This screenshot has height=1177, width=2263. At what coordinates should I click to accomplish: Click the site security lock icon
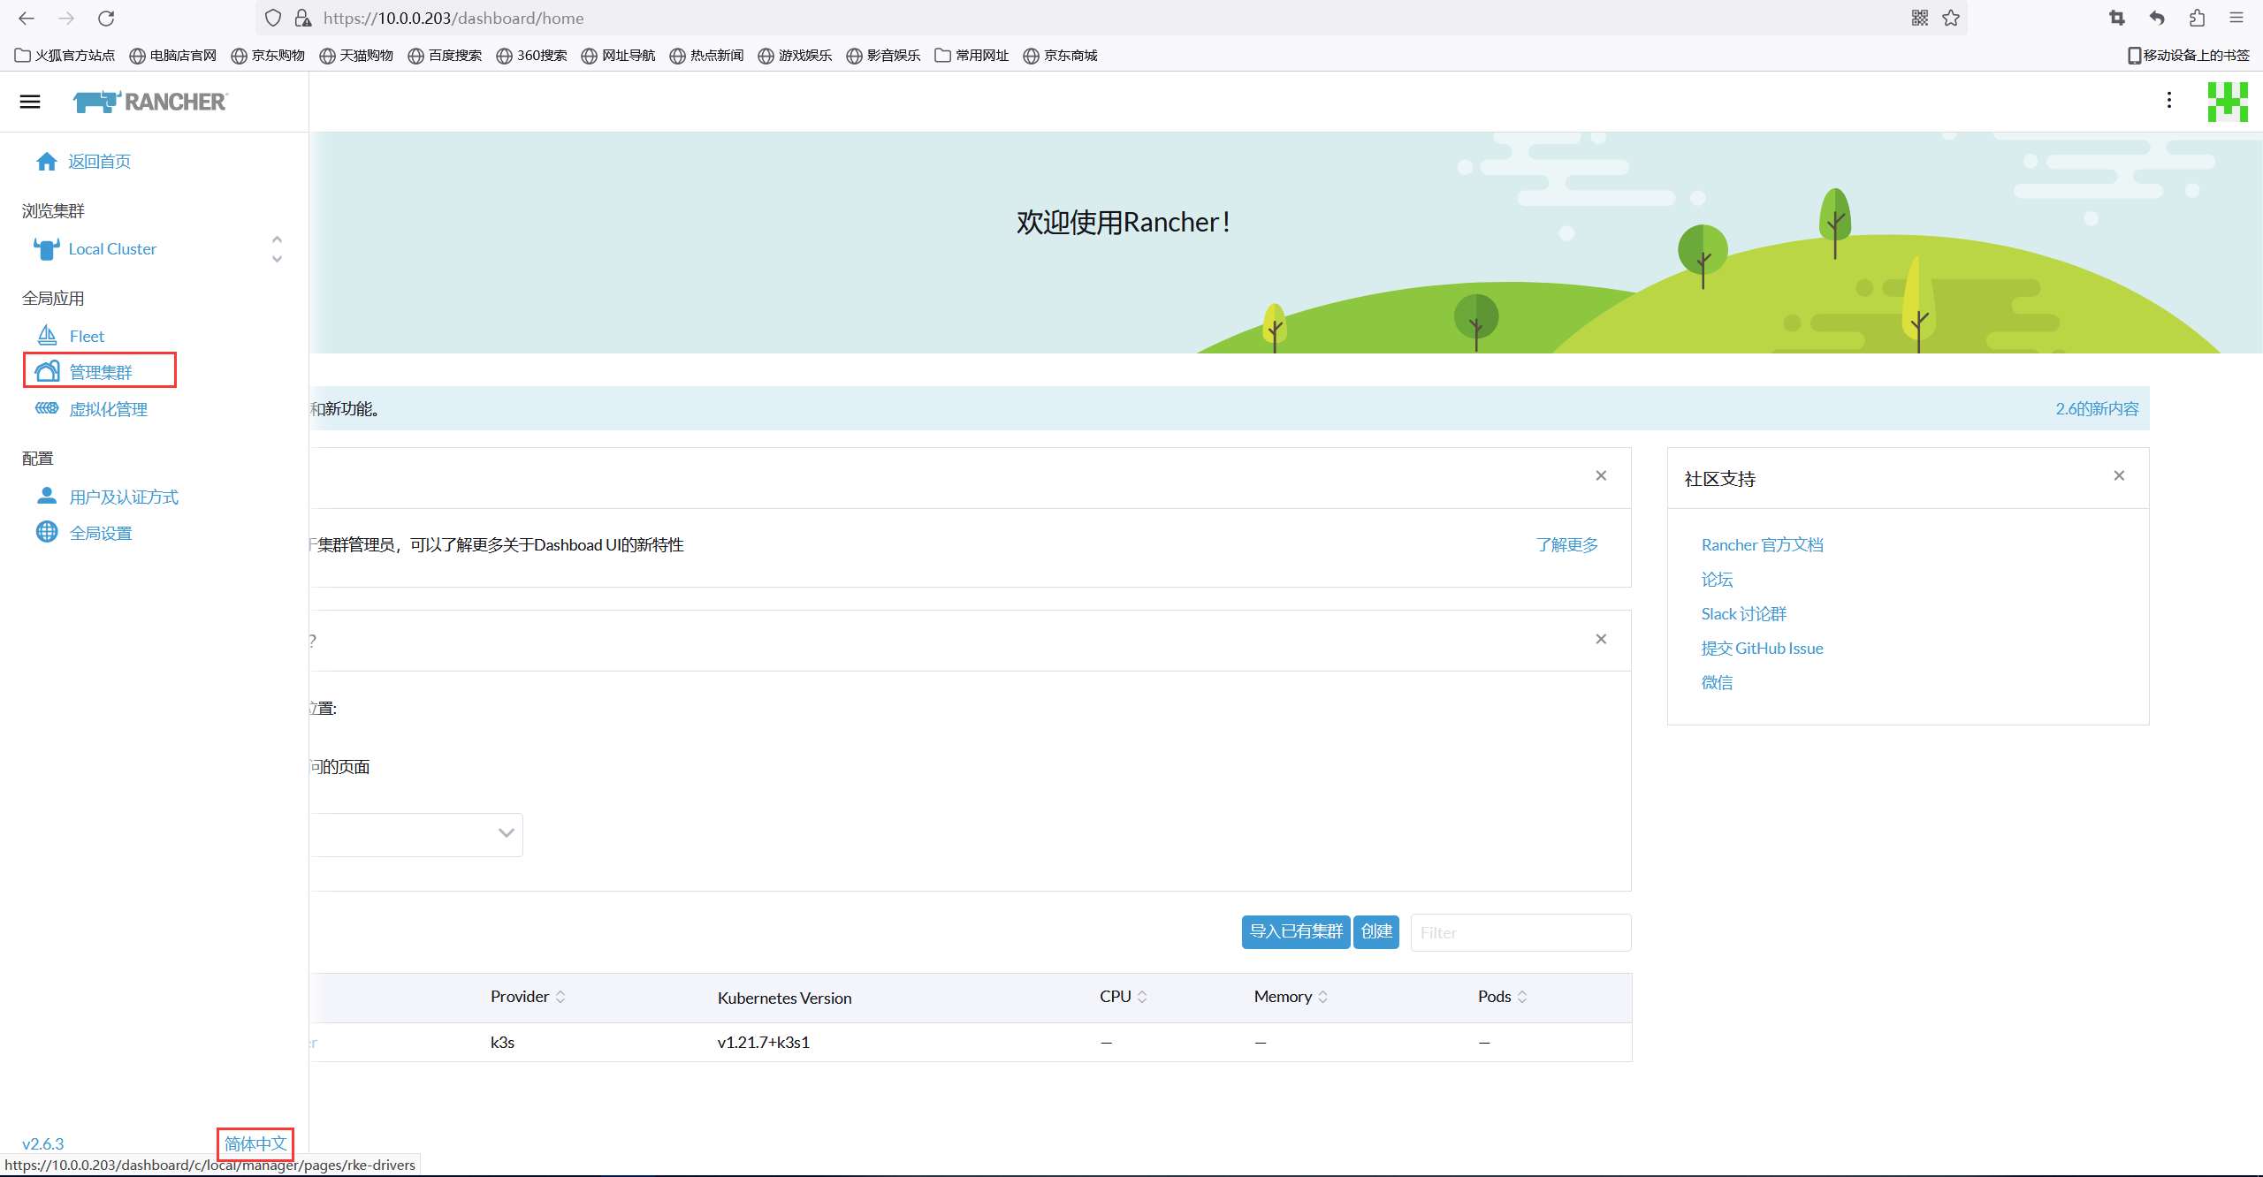pos(303,18)
